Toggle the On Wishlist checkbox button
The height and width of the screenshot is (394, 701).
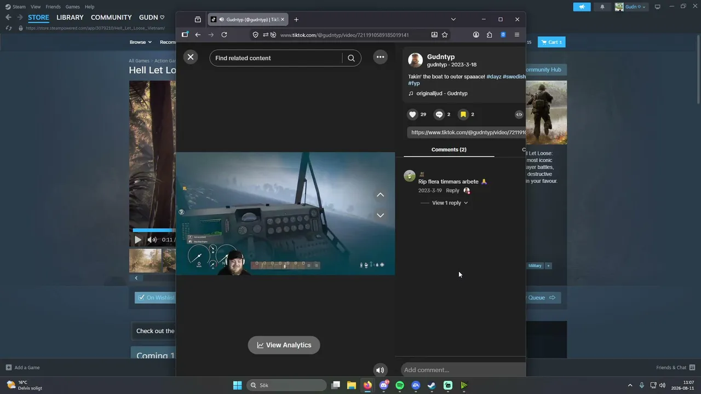[x=155, y=298]
